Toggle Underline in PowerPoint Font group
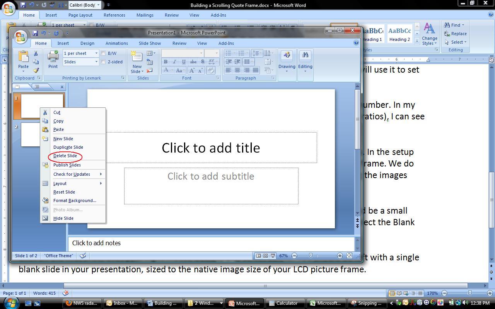Screen dimensions: 495x309 [x=184, y=62]
